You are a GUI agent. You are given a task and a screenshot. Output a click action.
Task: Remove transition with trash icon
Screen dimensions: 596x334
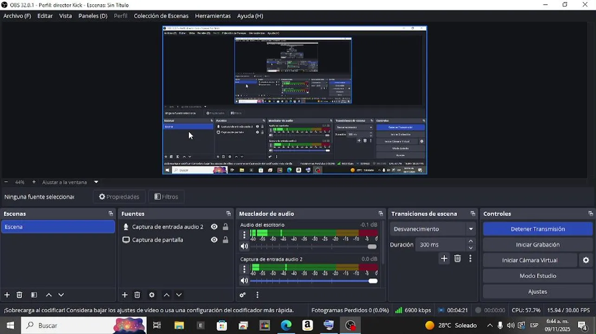pyautogui.click(x=458, y=259)
